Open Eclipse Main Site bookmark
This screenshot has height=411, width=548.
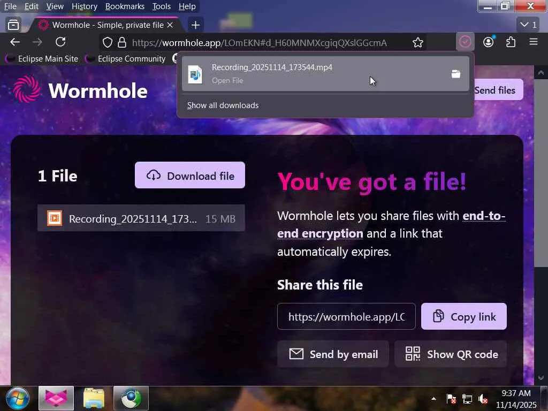41,59
